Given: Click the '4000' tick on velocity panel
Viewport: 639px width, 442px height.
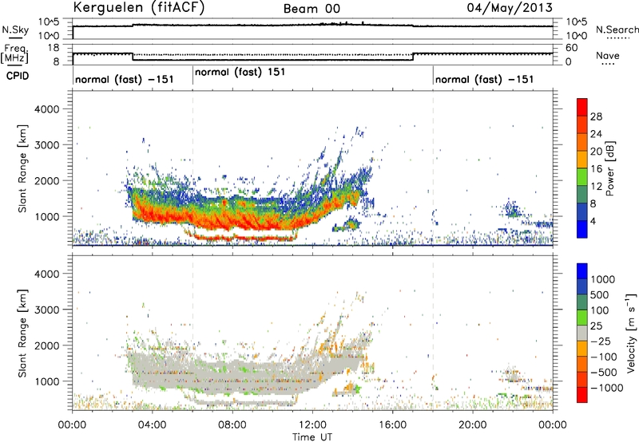Looking at the screenshot, I should coord(47,274).
